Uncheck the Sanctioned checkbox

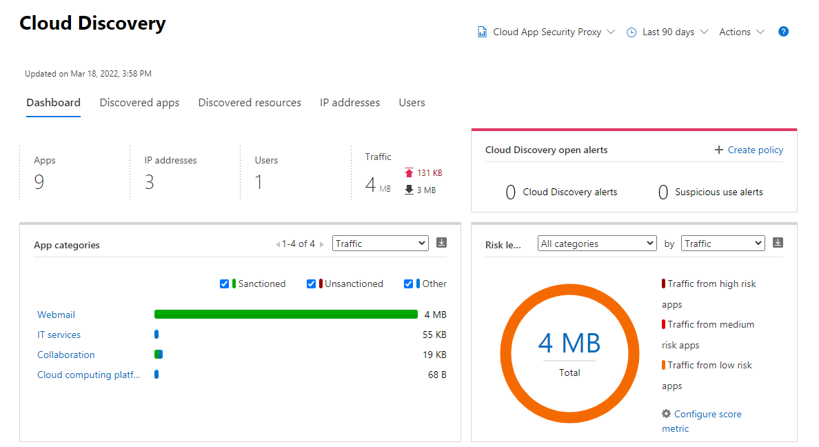click(224, 284)
